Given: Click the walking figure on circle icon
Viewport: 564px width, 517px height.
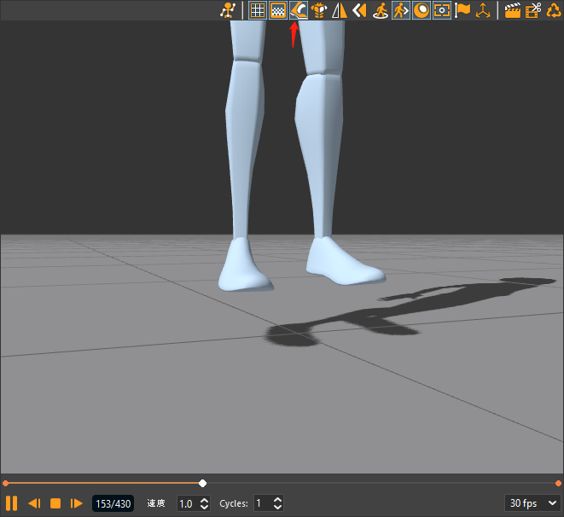Looking at the screenshot, I should (x=381, y=10).
